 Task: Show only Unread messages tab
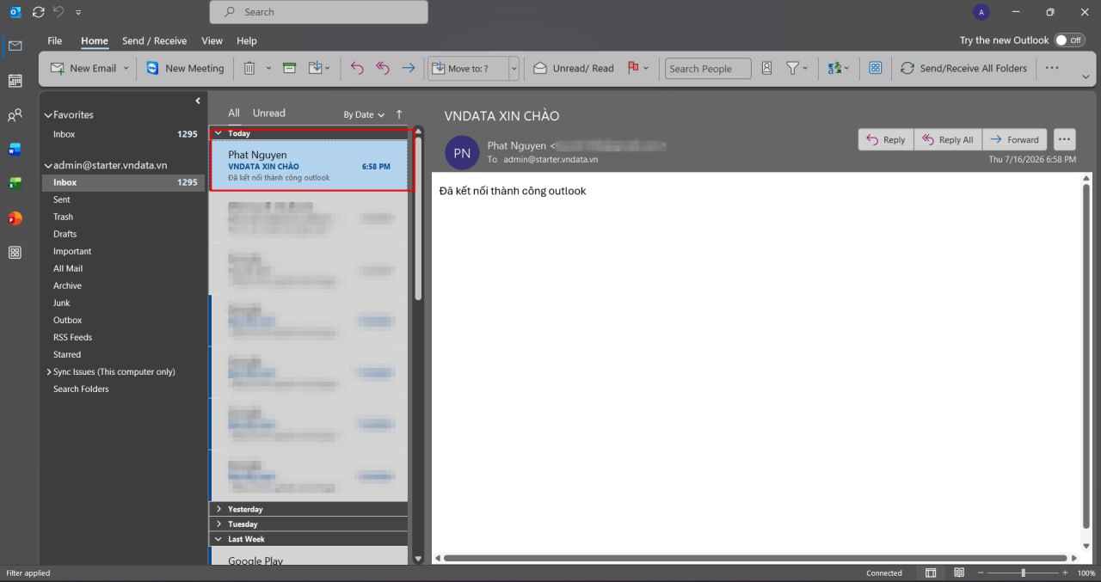[x=269, y=113]
